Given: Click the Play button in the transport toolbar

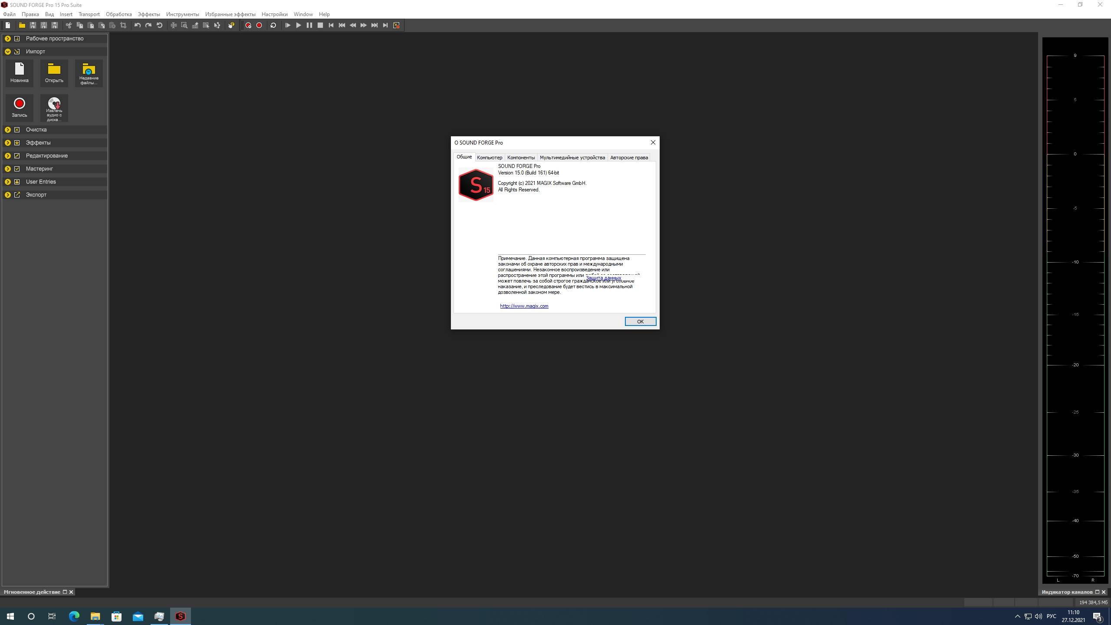Looking at the screenshot, I should (299, 25).
